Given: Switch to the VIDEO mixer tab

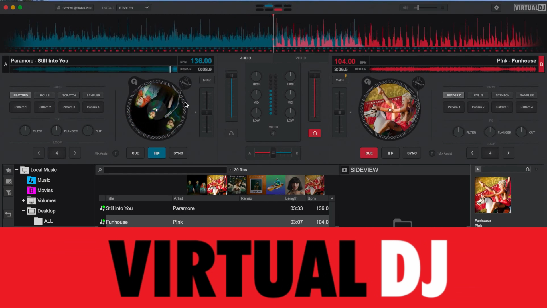Looking at the screenshot, I should [301, 58].
